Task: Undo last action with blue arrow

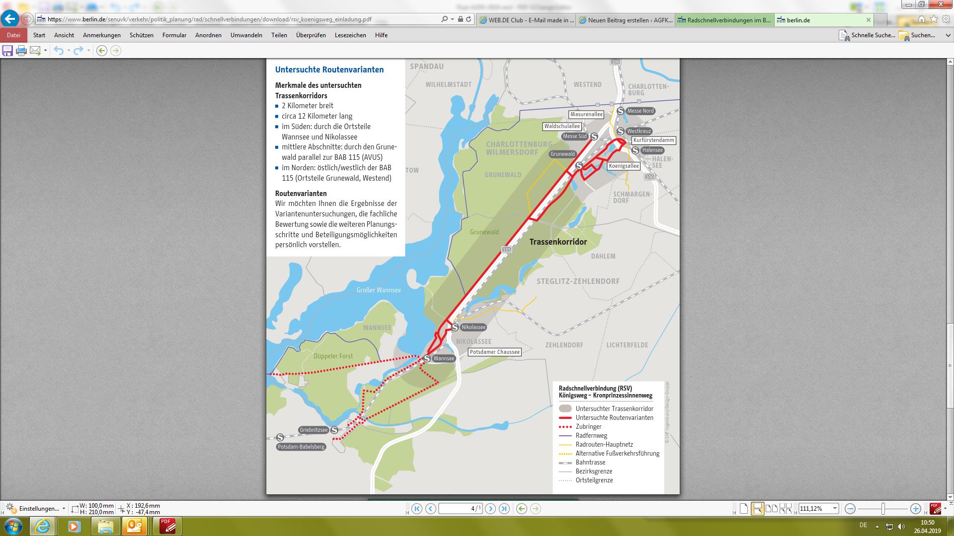Action: click(59, 51)
